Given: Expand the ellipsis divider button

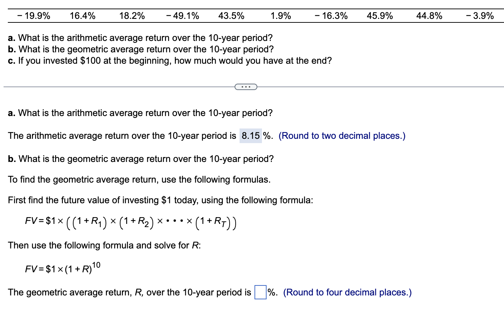Looking at the screenshot, I should pyautogui.click(x=246, y=86).
